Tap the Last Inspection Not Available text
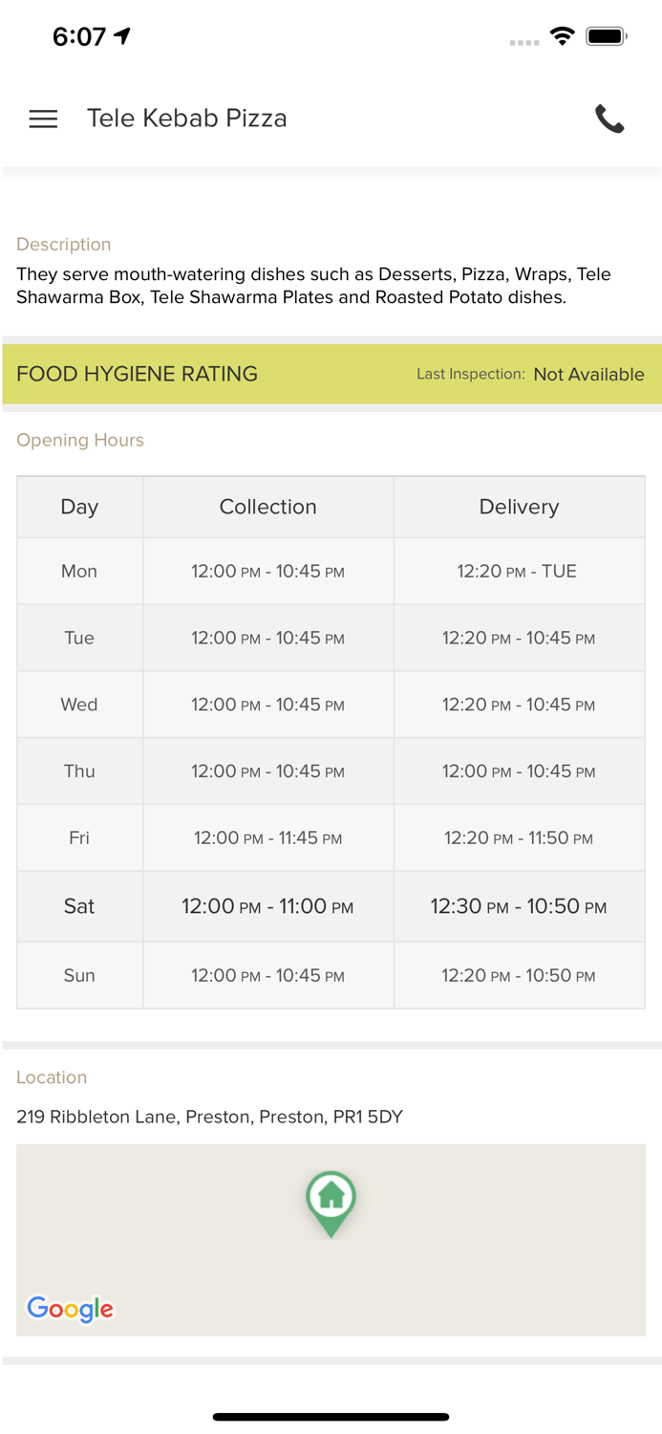The image size is (662, 1434). [x=530, y=375]
